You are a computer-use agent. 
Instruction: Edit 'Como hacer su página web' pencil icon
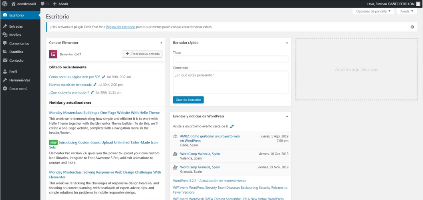[x=104, y=77]
